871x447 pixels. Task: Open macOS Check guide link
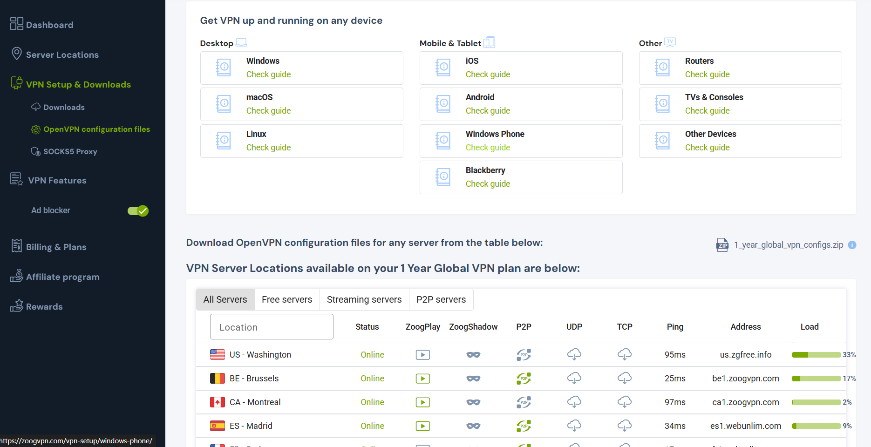pyautogui.click(x=268, y=111)
